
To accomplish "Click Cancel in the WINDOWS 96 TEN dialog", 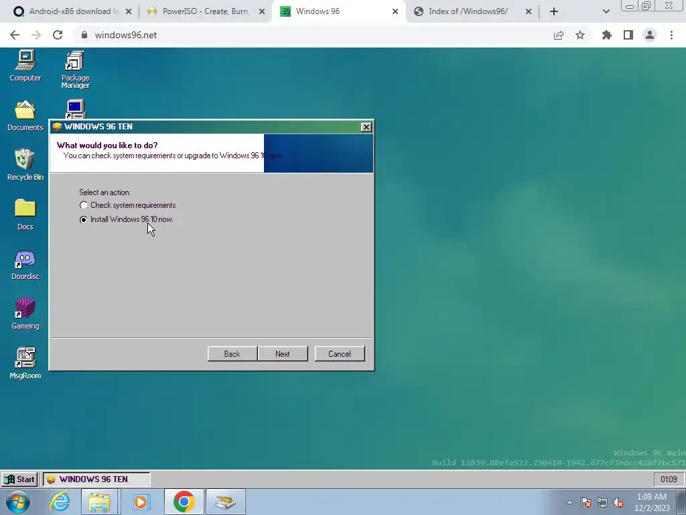I will 340,354.
